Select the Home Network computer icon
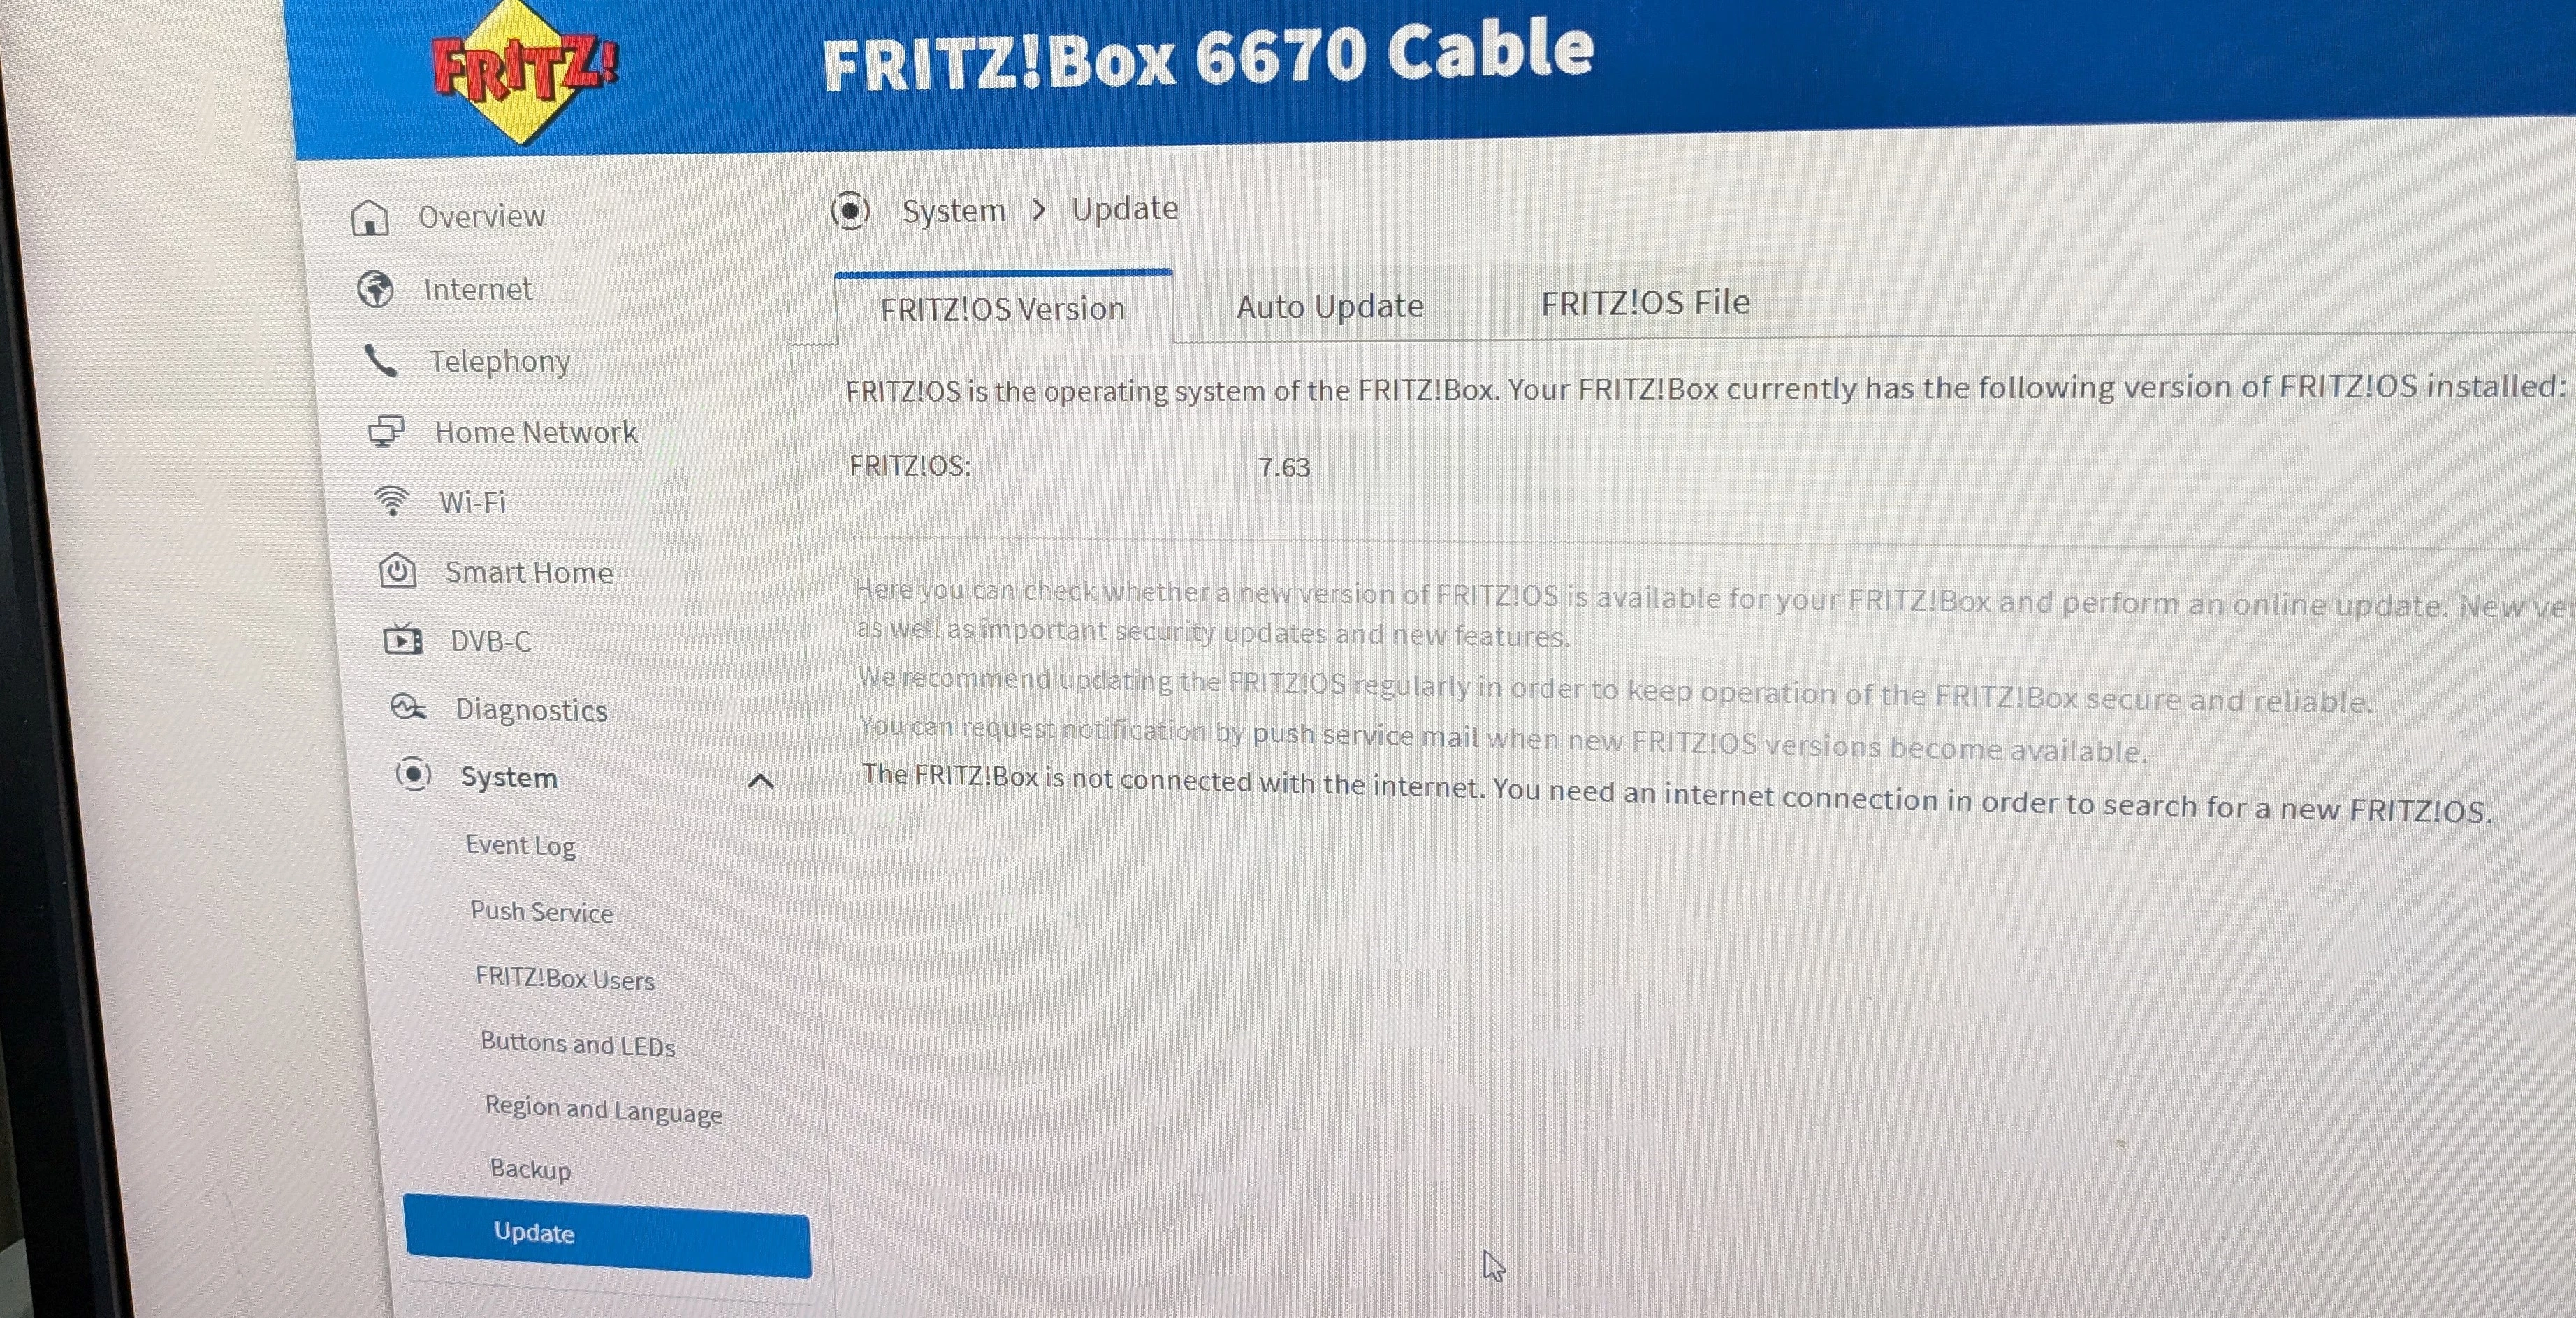2576x1318 pixels. point(386,432)
